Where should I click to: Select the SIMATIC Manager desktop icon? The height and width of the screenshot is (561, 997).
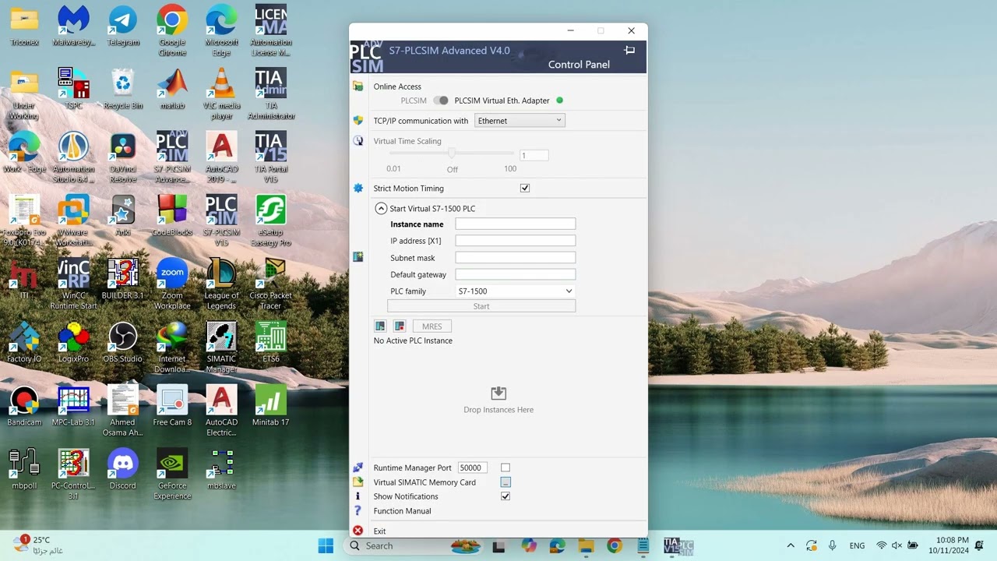point(221,347)
